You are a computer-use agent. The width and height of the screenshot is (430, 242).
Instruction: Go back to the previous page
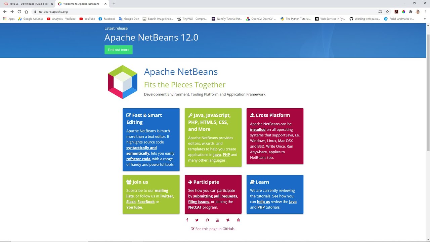(x=5, y=11)
